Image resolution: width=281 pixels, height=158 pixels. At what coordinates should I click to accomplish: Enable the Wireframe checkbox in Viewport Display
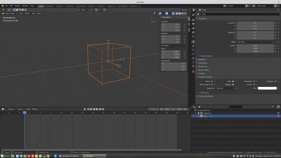click(254, 81)
